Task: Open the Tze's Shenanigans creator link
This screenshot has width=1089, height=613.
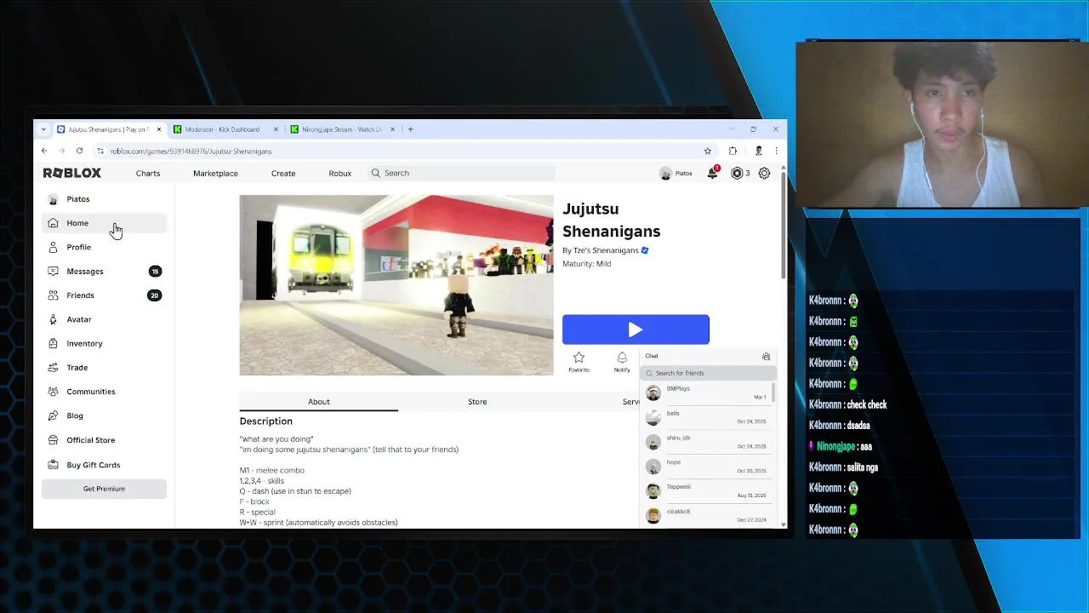Action: click(606, 250)
